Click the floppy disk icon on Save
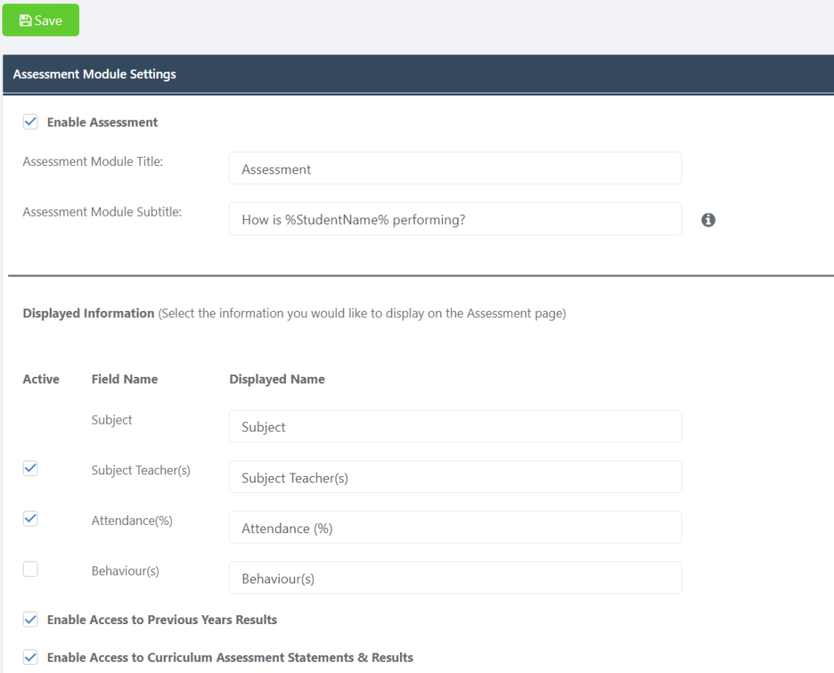Viewport: 834px width, 673px height. [x=25, y=20]
